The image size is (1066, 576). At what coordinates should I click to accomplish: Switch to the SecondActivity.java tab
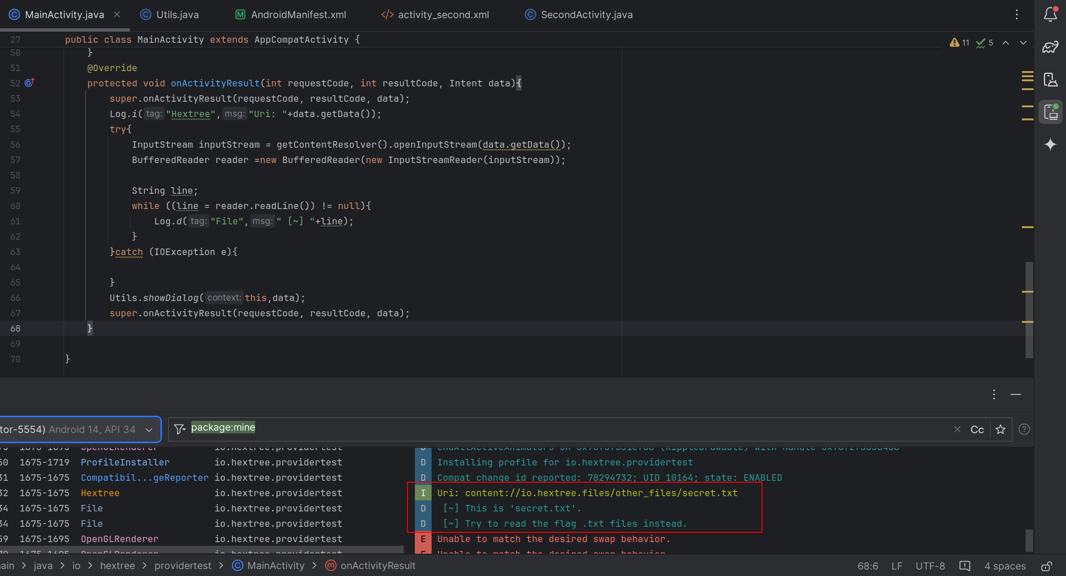pos(579,14)
